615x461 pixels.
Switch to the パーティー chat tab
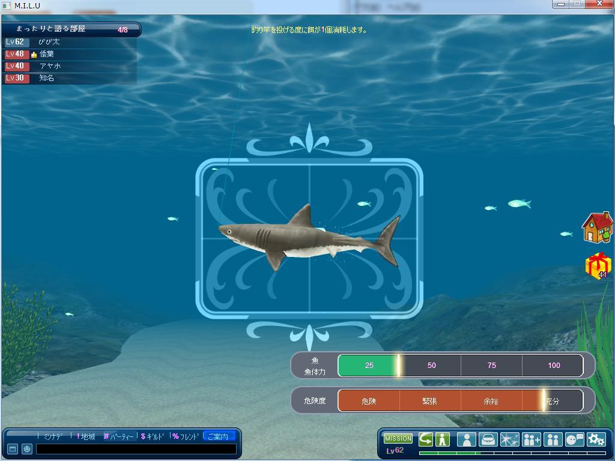click(x=119, y=436)
